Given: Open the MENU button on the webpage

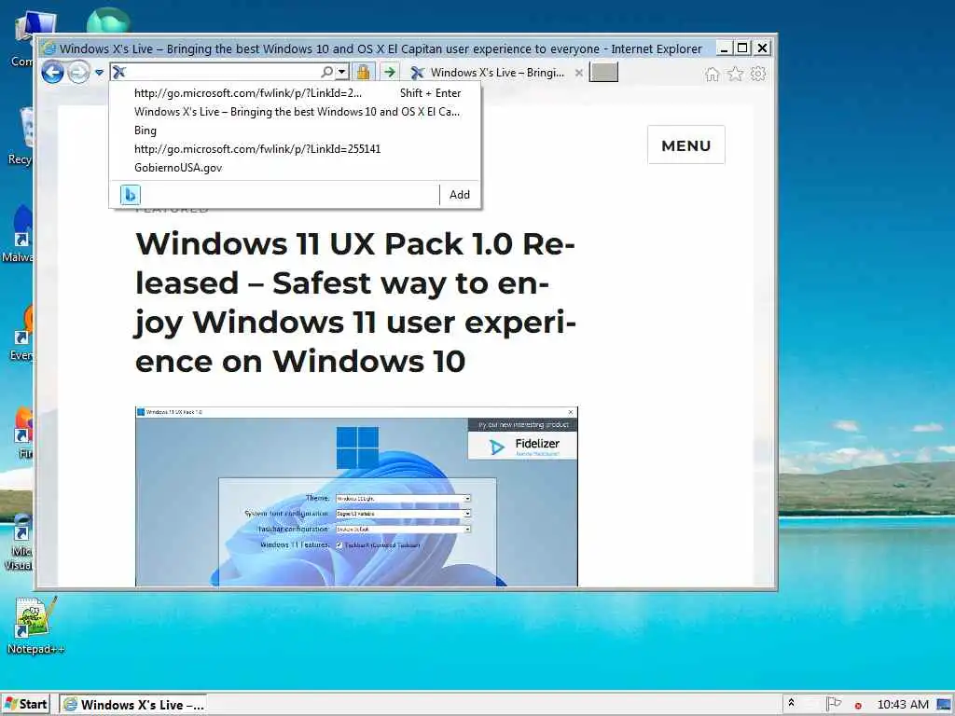Looking at the screenshot, I should (x=685, y=145).
